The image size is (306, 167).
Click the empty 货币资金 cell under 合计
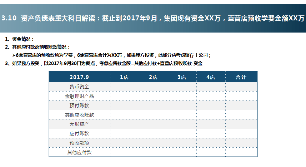pos(241,87)
